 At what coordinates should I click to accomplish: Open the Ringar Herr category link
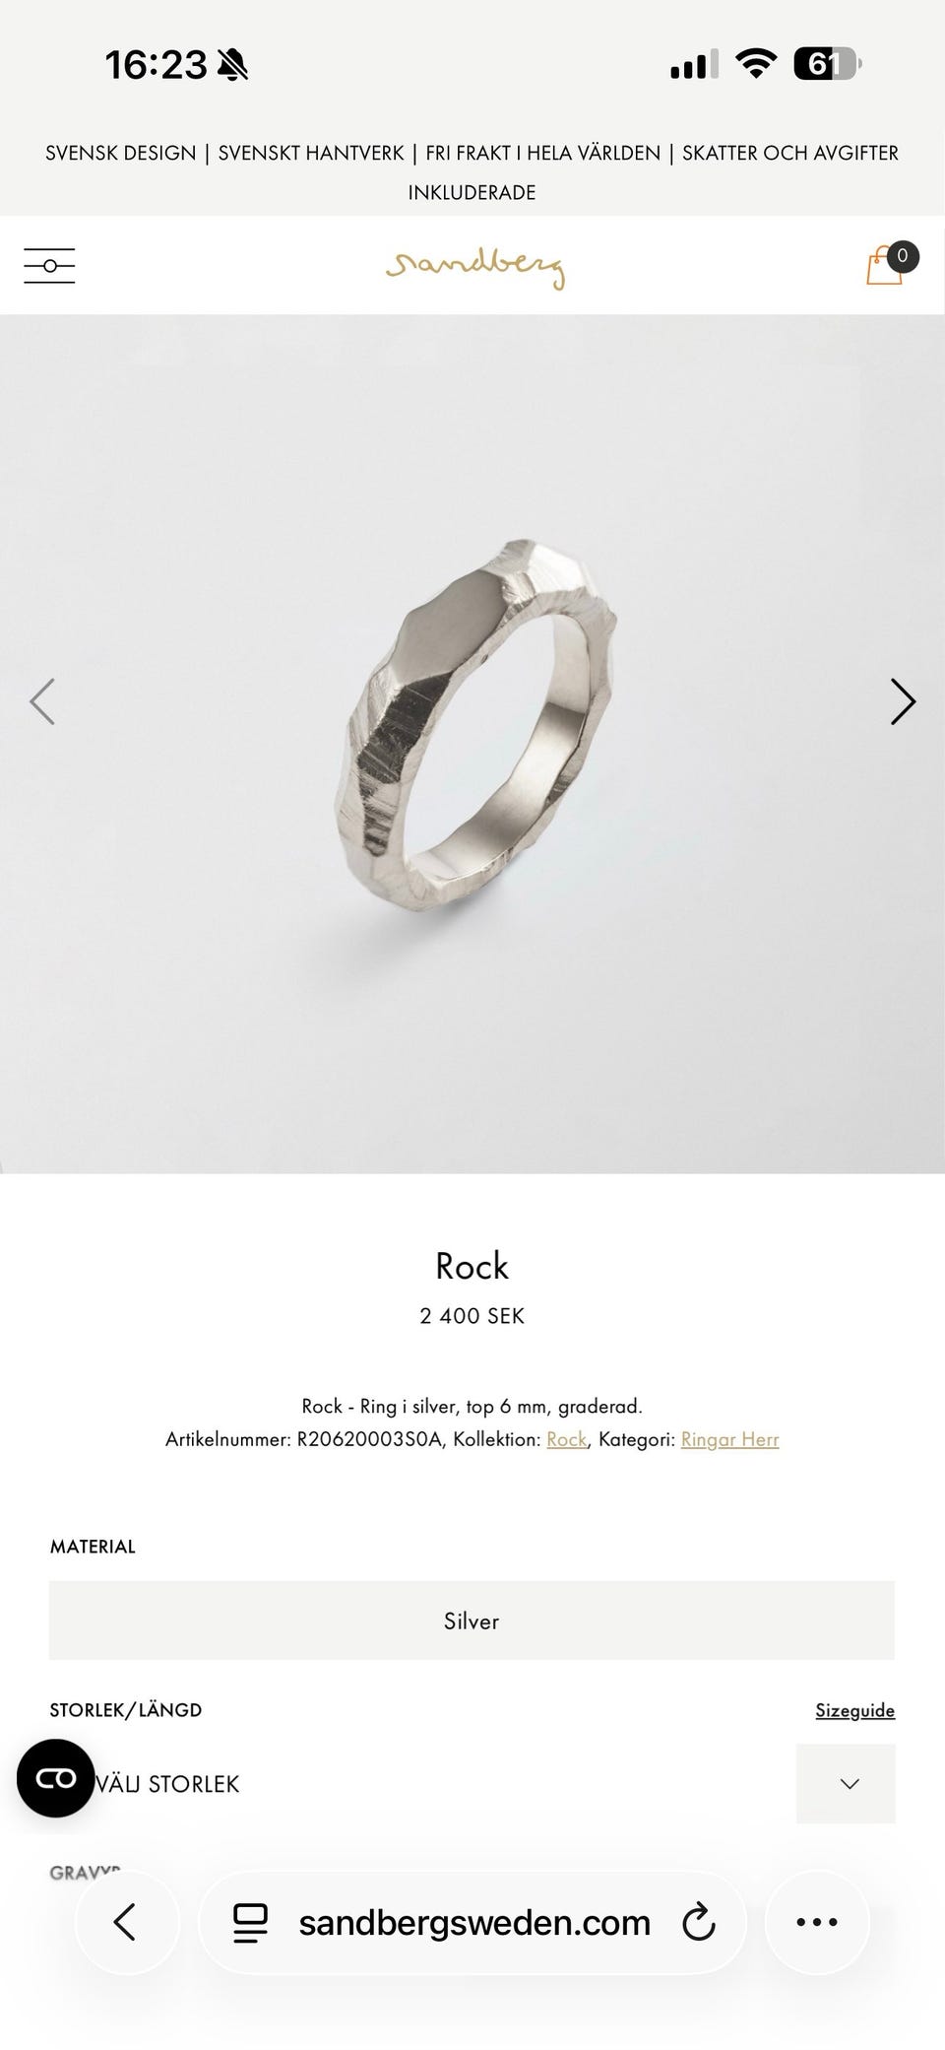[x=729, y=1439]
